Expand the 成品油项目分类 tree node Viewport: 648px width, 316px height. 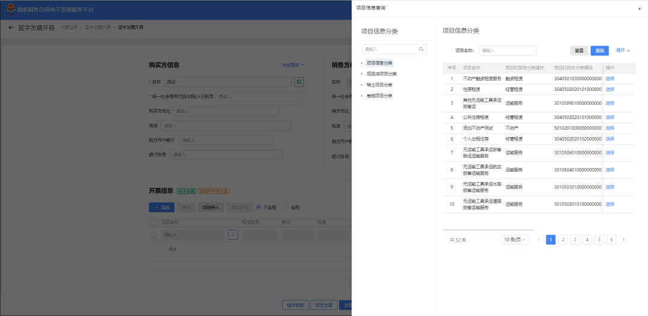tap(362, 74)
